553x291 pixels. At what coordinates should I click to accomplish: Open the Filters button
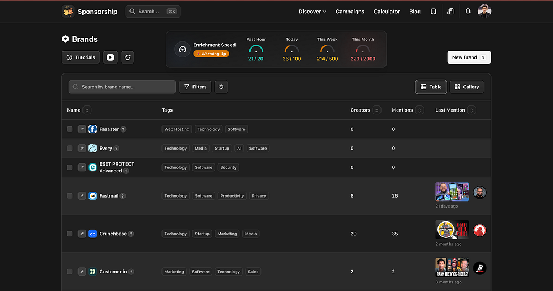[195, 87]
